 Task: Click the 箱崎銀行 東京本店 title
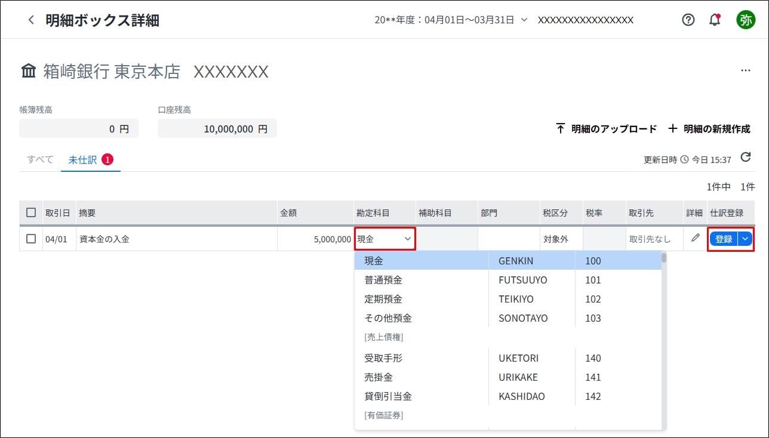point(112,72)
